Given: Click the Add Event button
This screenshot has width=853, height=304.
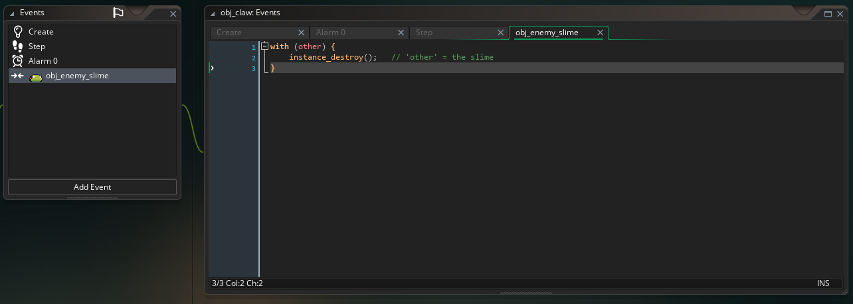Looking at the screenshot, I should pos(92,187).
